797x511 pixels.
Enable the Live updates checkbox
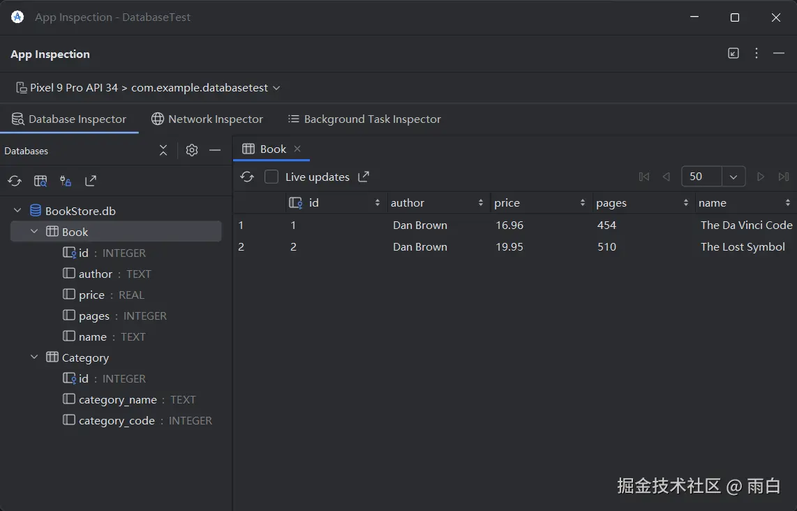[271, 177]
